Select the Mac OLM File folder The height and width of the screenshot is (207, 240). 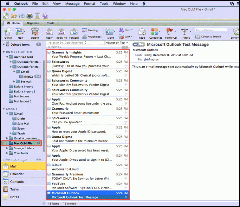point(22,143)
